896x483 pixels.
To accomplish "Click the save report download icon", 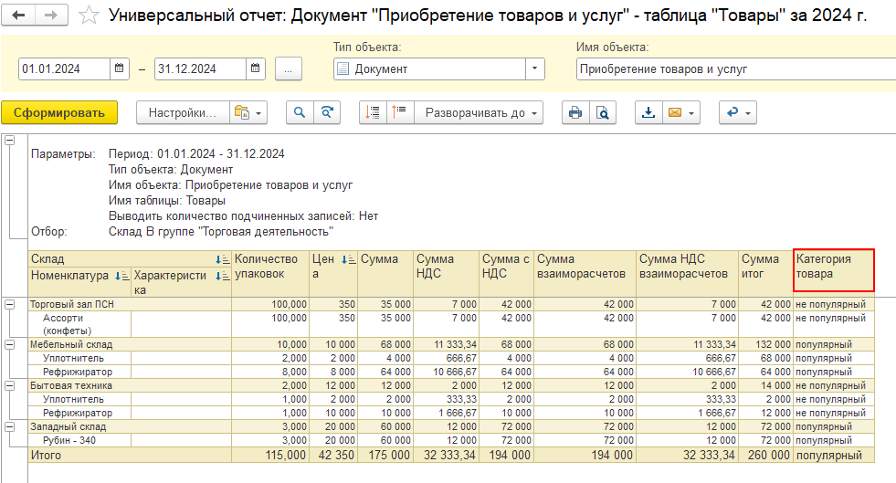I will tap(648, 112).
